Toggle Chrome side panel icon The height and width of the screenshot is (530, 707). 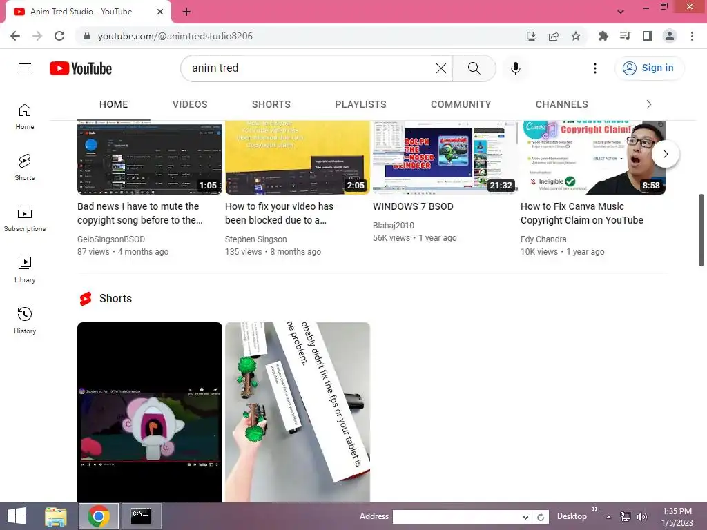coord(648,36)
